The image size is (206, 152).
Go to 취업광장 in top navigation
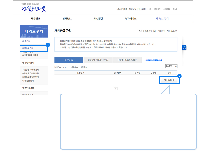tap(98, 19)
